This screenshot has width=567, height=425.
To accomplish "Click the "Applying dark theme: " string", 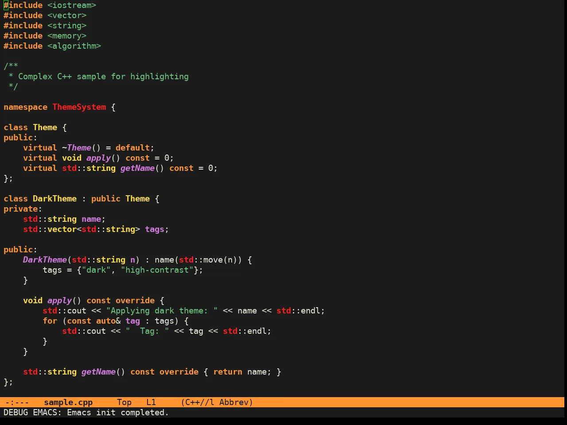I will [162, 311].
